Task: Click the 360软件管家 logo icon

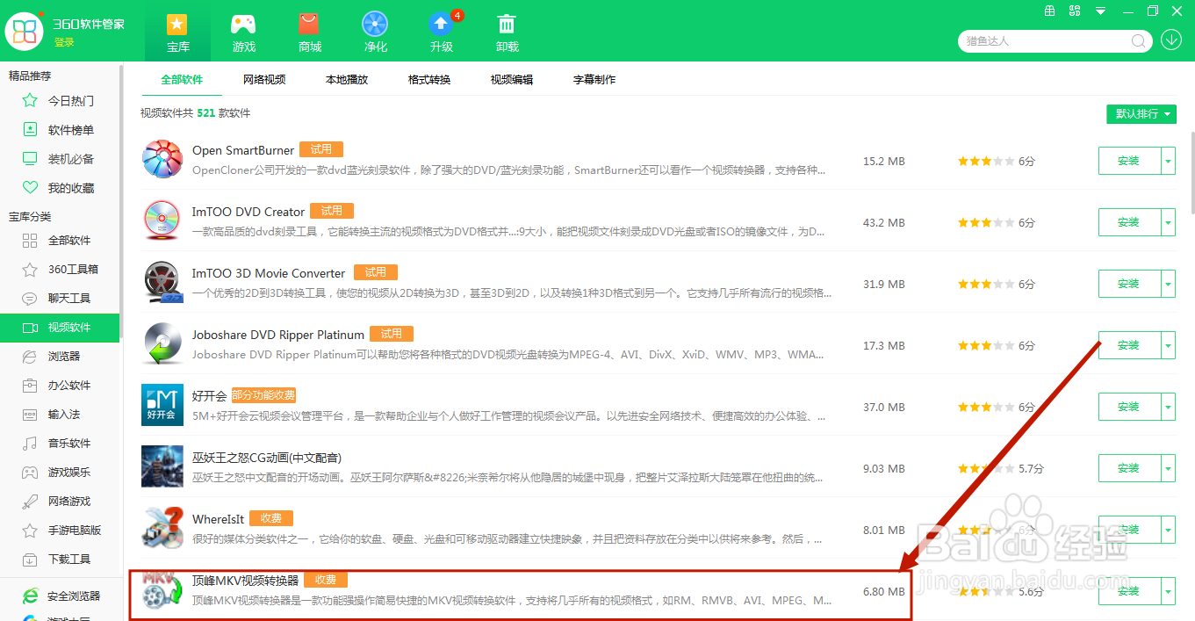Action: coord(25,32)
